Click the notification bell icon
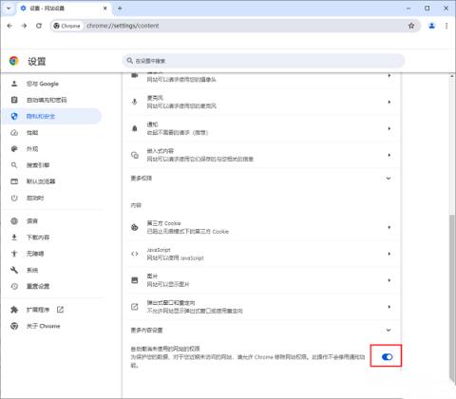 [x=135, y=128]
